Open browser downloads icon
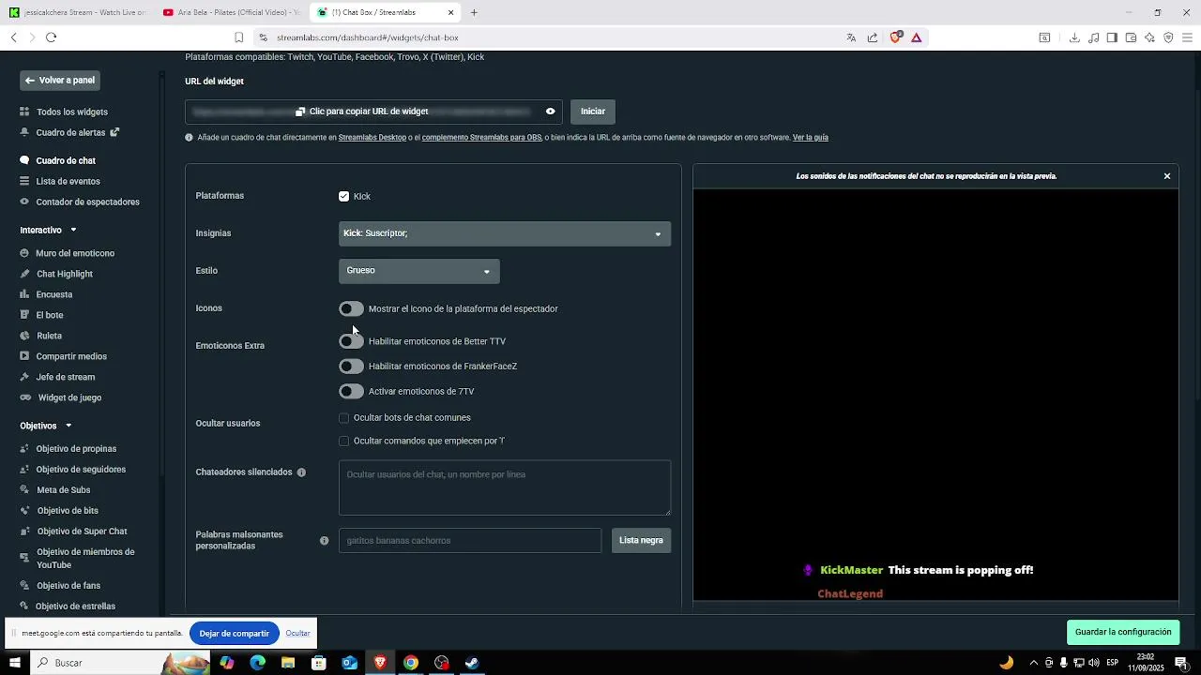This screenshot has width=1201, height=675. point(1074,37)
